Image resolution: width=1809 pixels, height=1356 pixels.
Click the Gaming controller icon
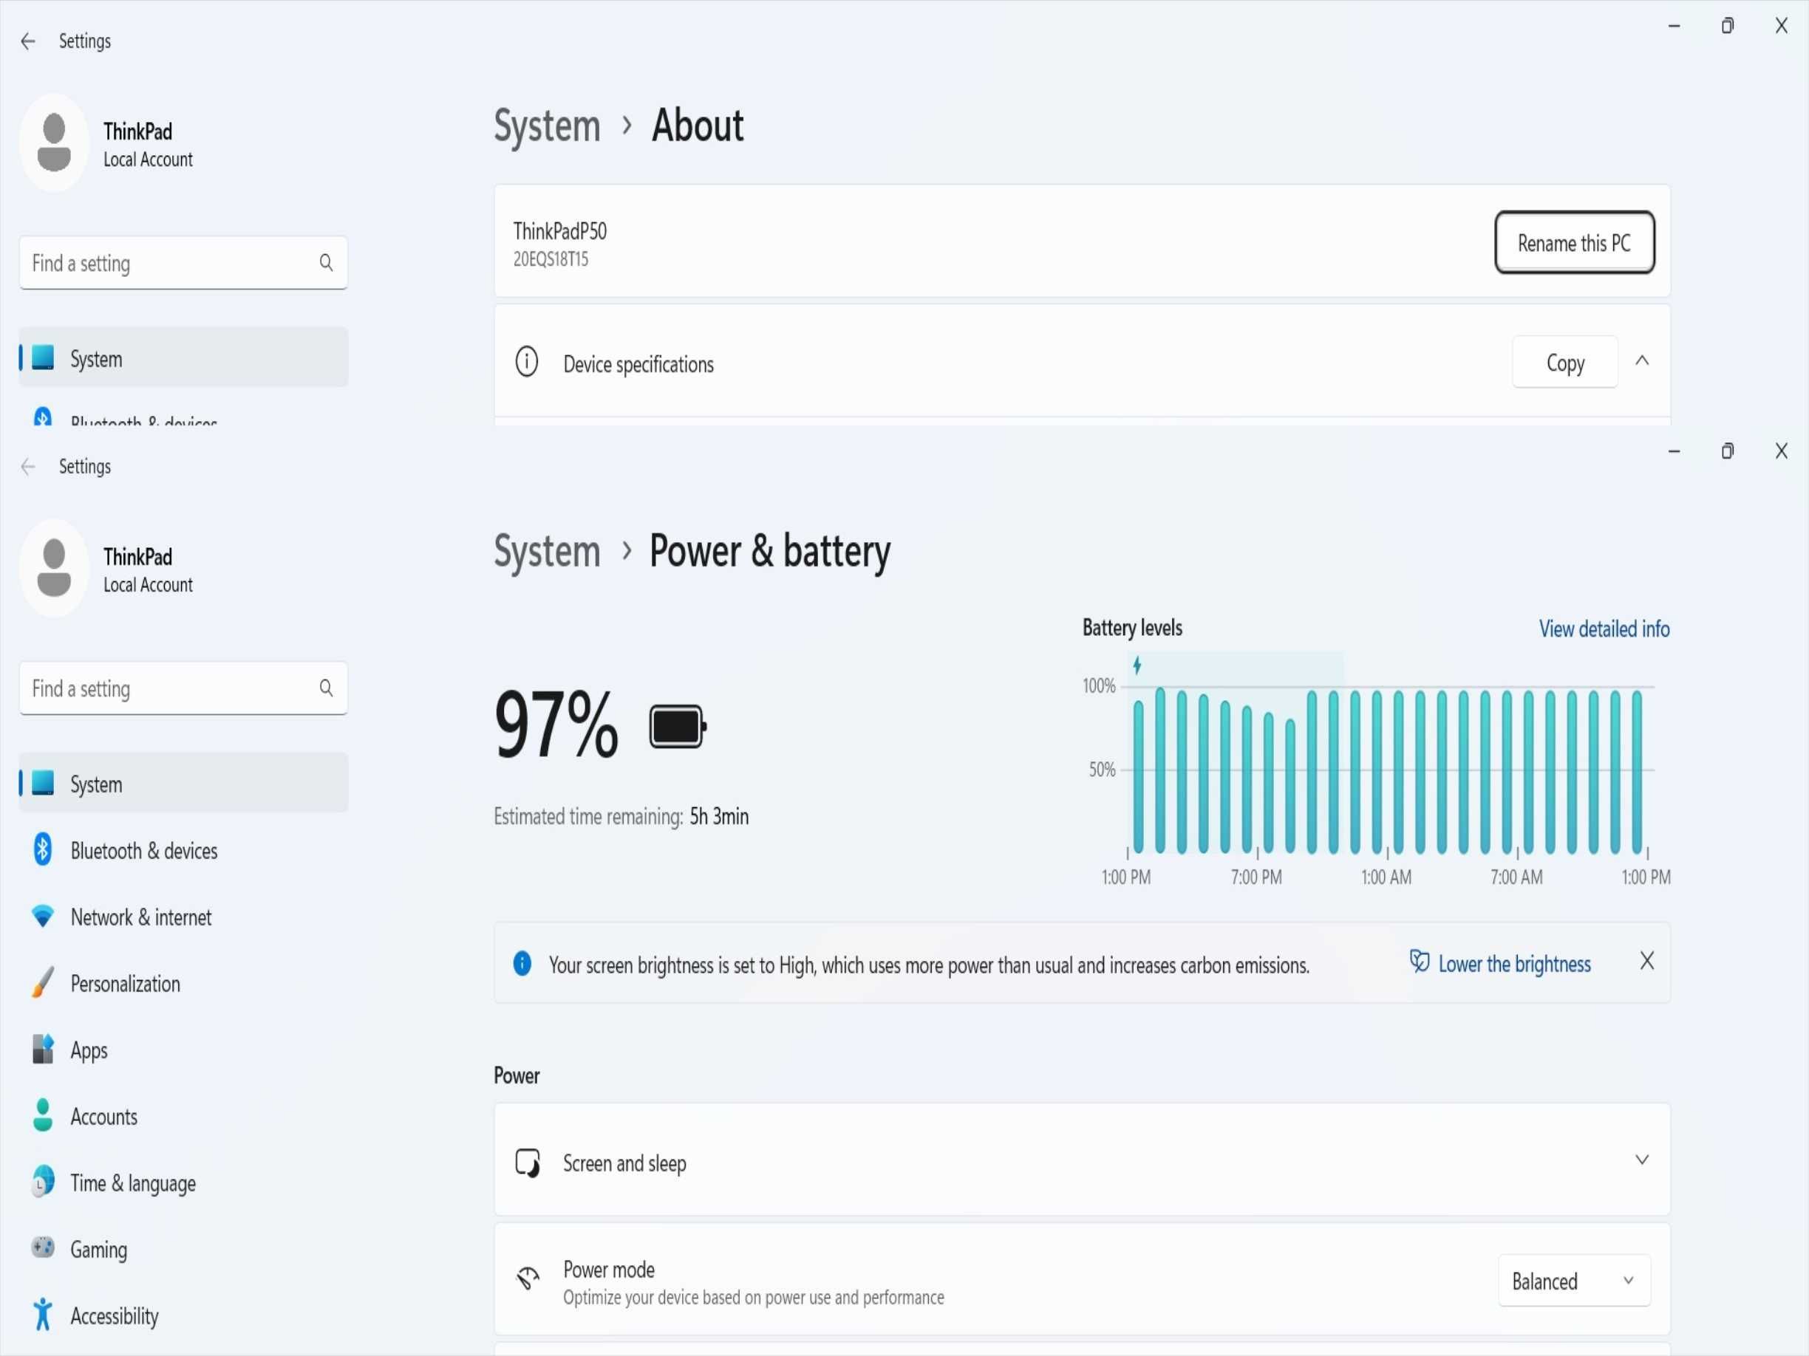point(43,1247)
